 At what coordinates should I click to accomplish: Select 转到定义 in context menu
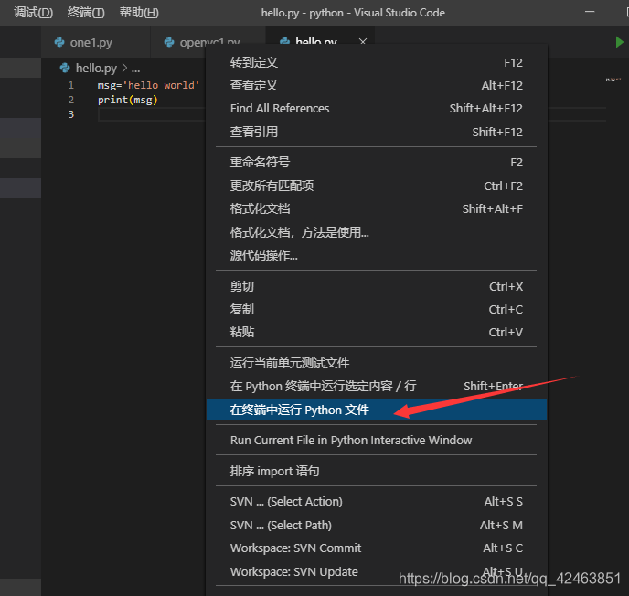(x=377, y=62)
